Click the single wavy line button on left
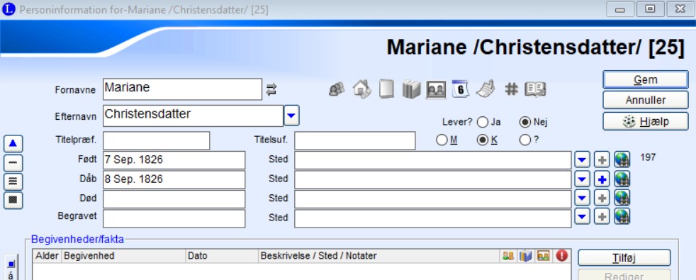Screen dimensions: 696x280 (13, 163)
